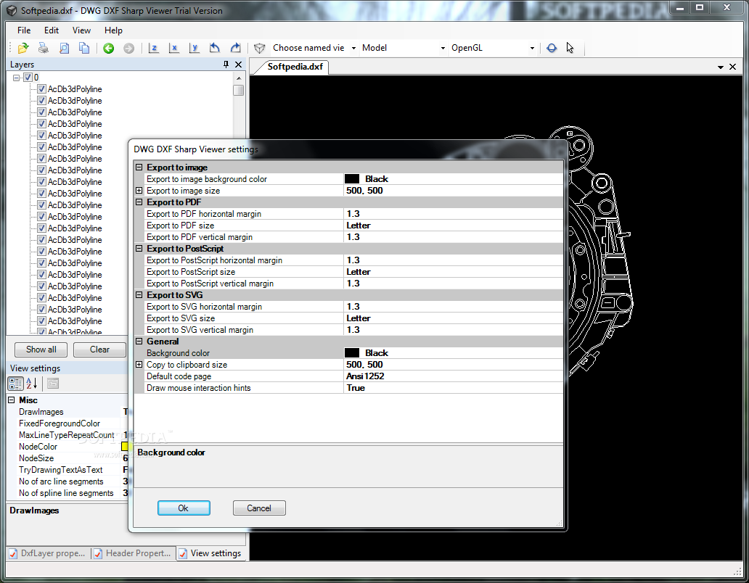Viewport: 749px width, 583px height.
Task: Switch to the View settings tab
Action: [x=210, y=553]
